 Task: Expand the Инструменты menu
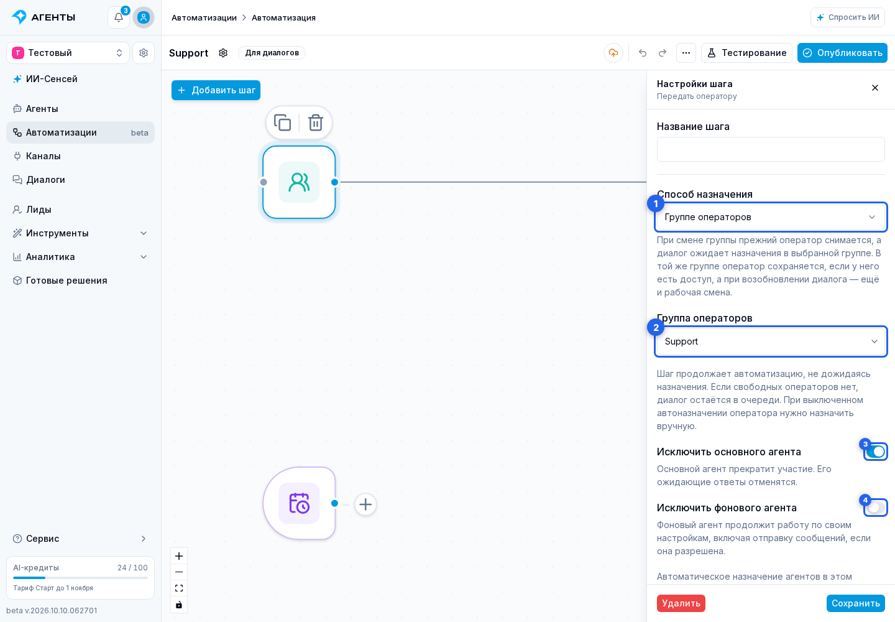click(x=80, y=233)
